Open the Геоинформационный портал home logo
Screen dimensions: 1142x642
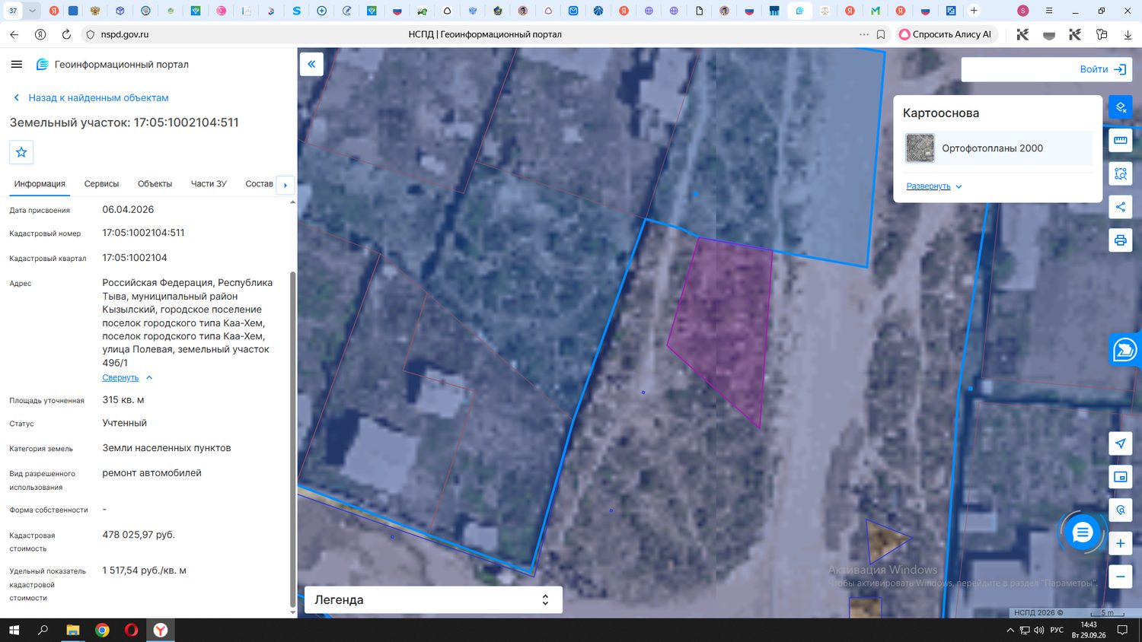(x=113, y=65)
